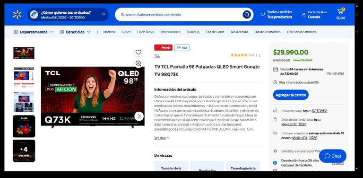
Task: Zoom the product image
Action: coord(138,63)
